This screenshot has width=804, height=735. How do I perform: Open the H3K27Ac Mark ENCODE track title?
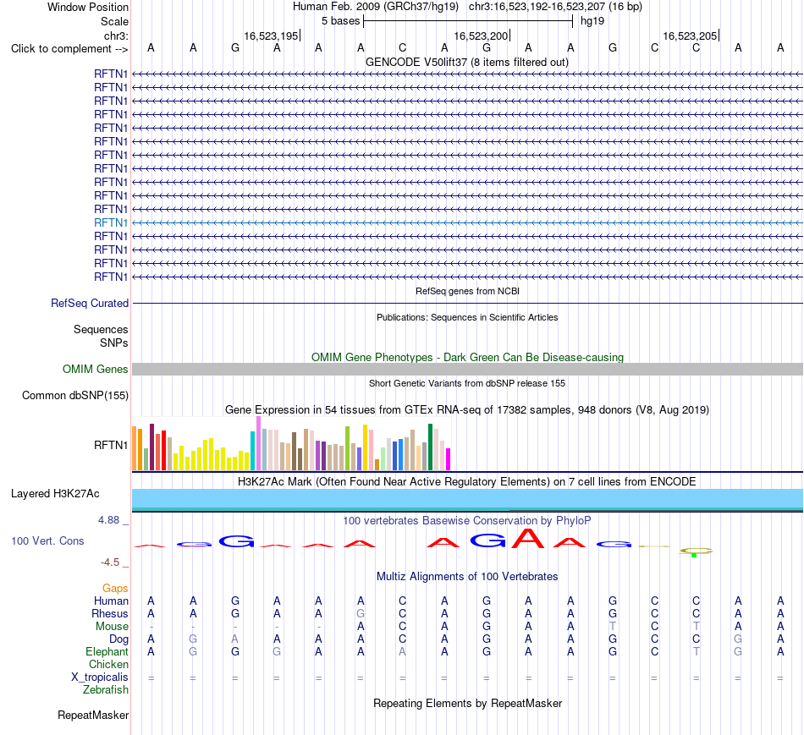467,482
